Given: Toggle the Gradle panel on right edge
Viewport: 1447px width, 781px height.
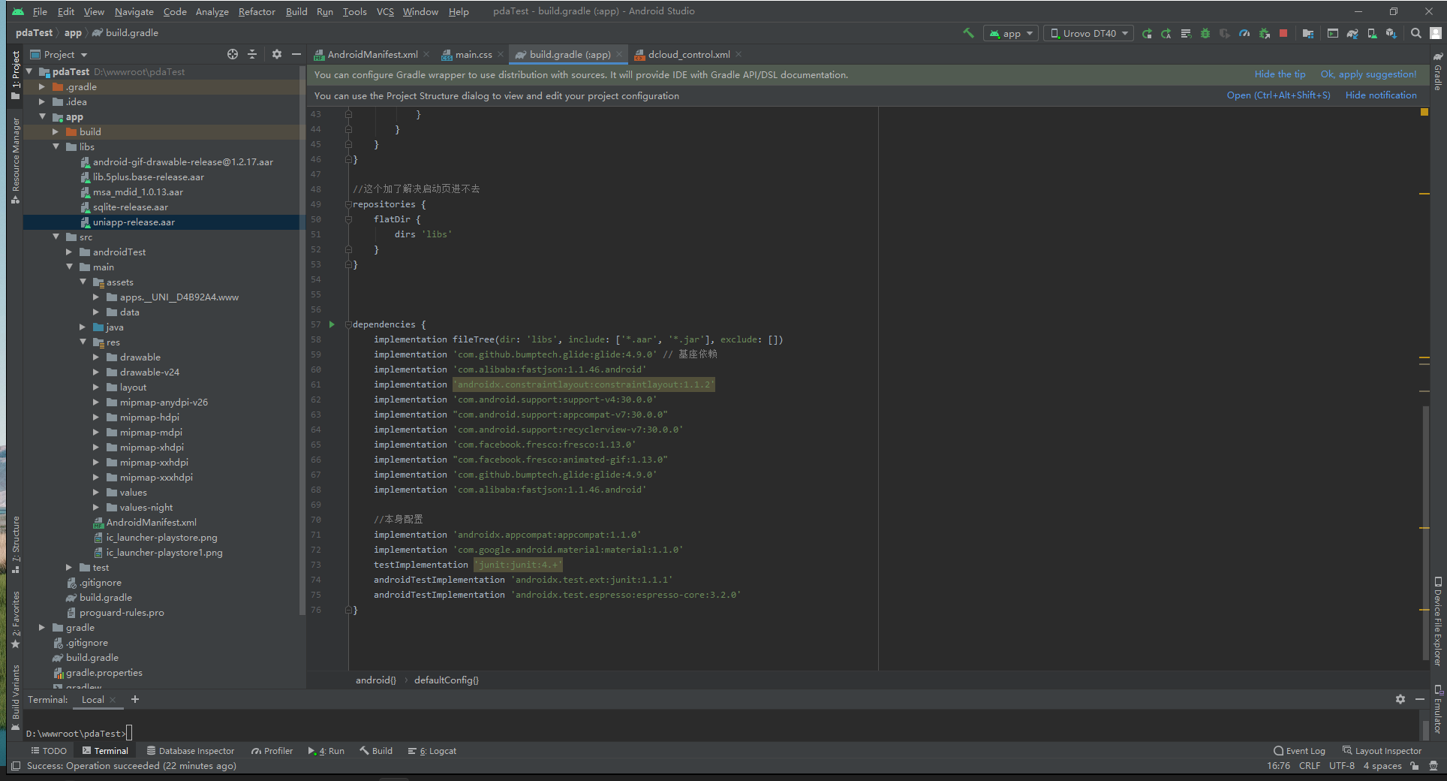Looking at the screenshot, I should (1437, 72).
